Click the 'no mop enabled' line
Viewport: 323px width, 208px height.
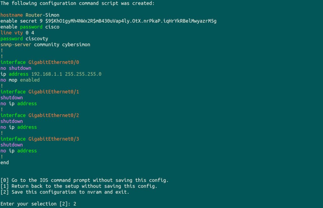[x=20, y=80]
